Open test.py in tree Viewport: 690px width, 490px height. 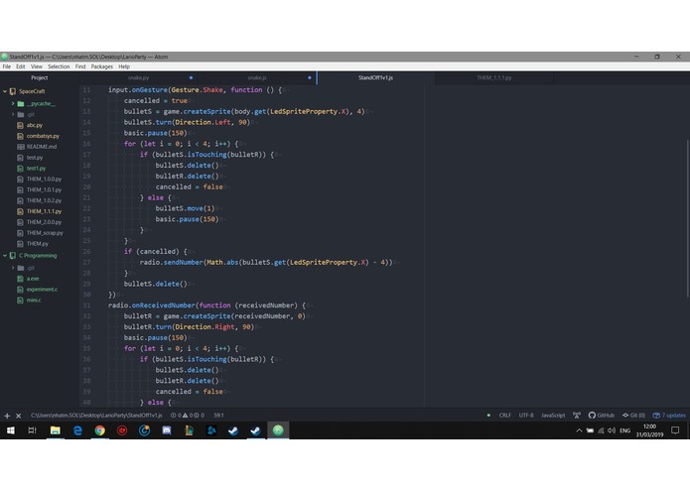35,158
